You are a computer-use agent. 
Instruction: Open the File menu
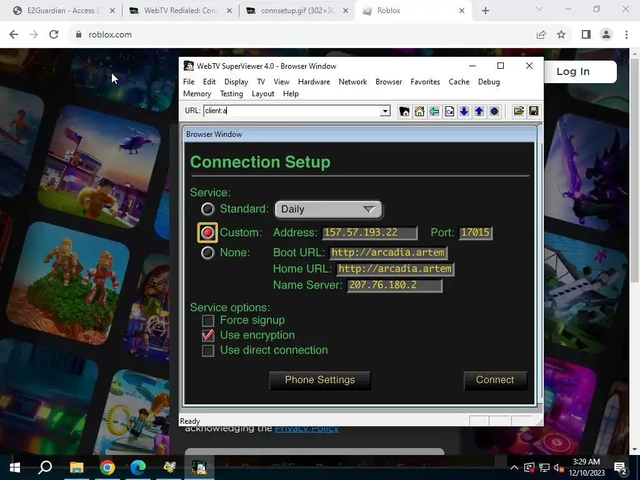189,82
